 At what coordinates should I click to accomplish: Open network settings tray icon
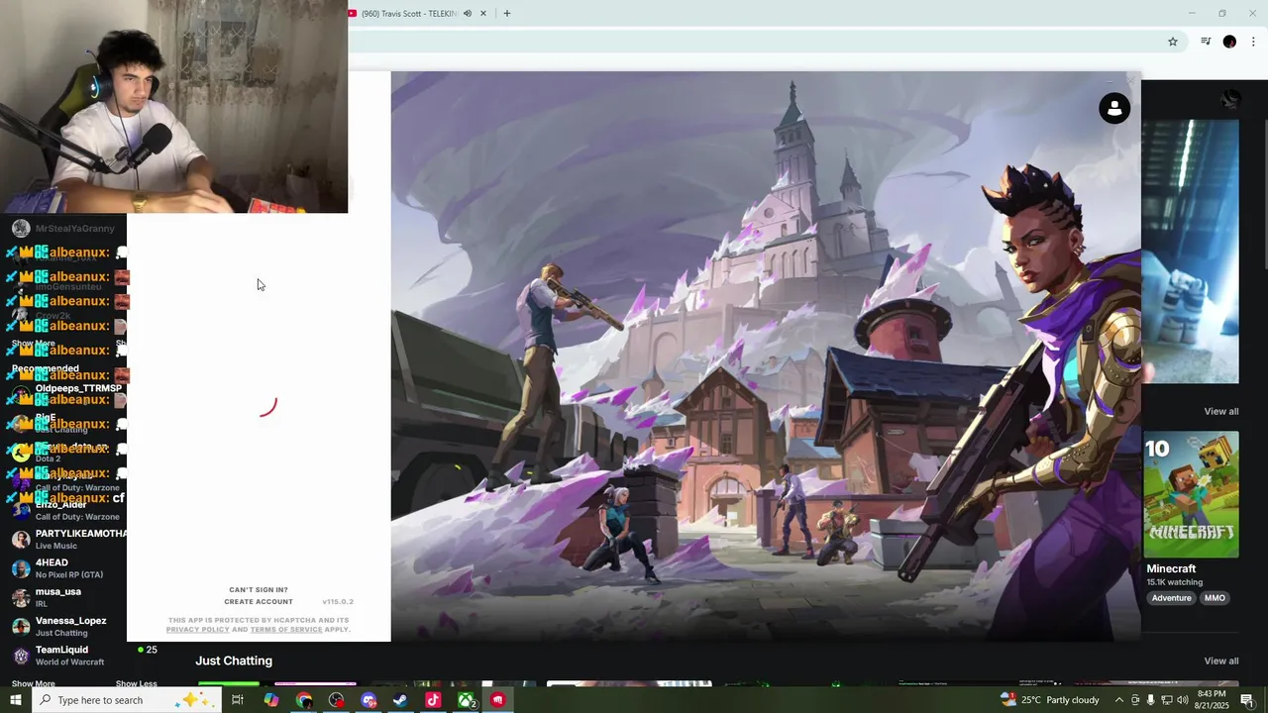click(1166, 700)
